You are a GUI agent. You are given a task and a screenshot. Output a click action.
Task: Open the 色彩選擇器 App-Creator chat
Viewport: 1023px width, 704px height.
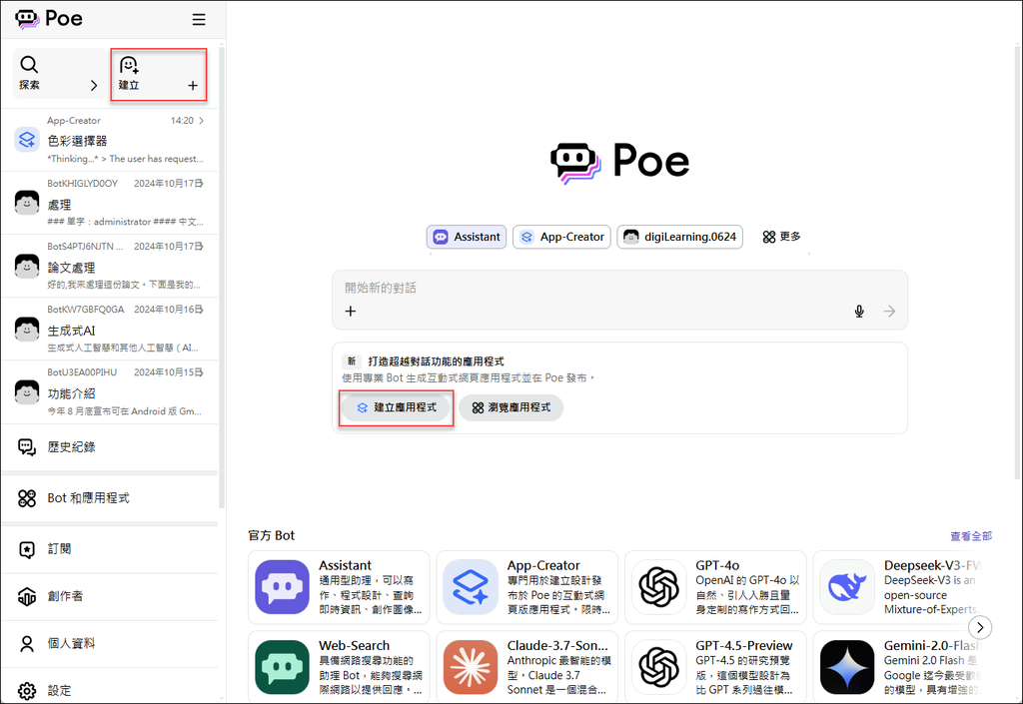(110, 140)
